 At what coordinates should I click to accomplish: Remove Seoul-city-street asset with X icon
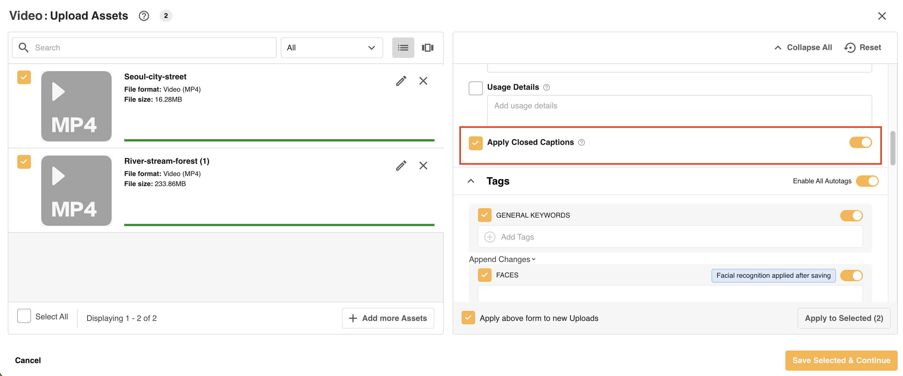[x=423, y=81]
